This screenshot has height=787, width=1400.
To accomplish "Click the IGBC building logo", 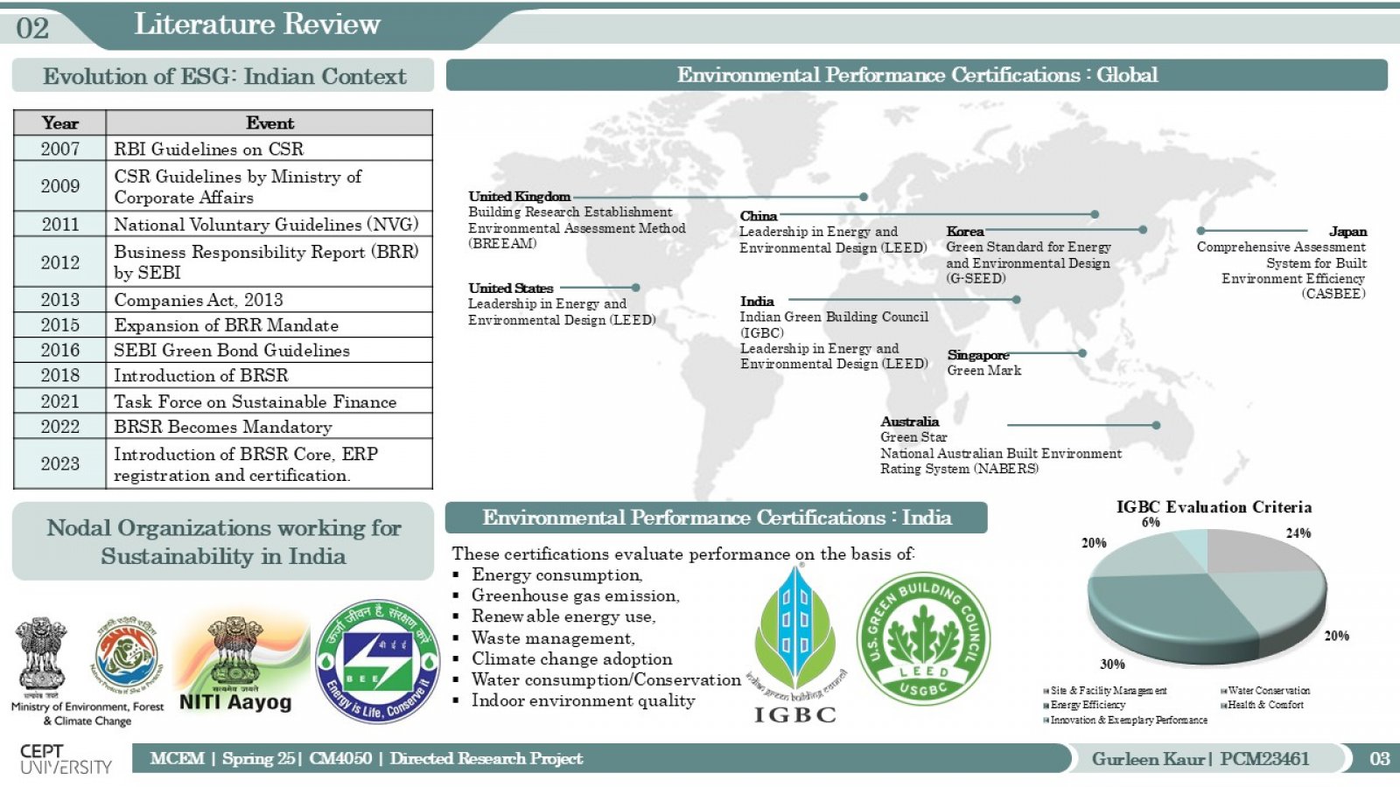I will coord(795,644).
